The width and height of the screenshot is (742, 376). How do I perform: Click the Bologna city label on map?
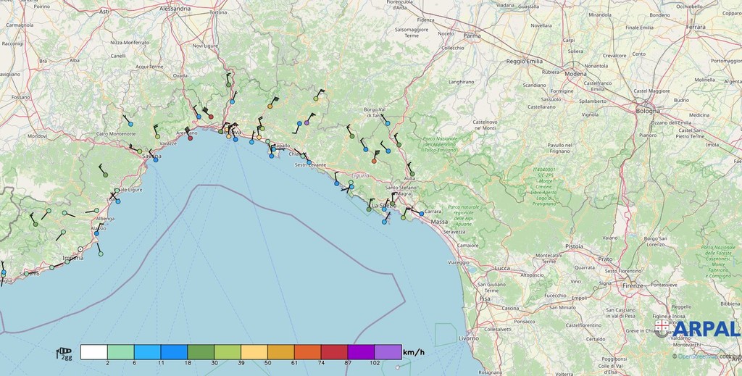pos(648,111)
